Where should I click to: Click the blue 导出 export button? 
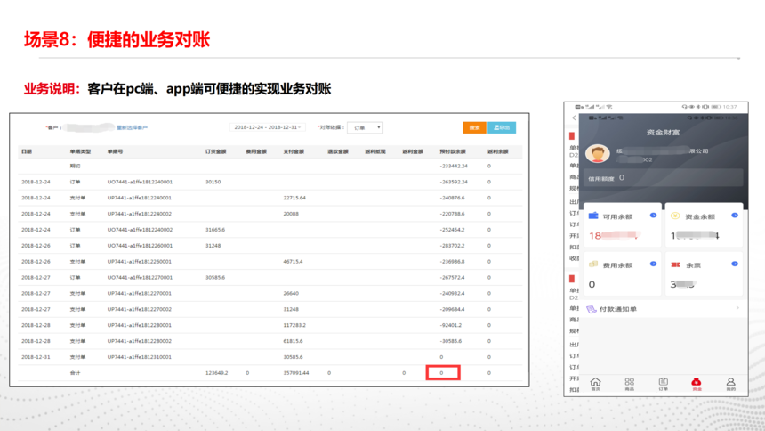(x=502, y=127)
